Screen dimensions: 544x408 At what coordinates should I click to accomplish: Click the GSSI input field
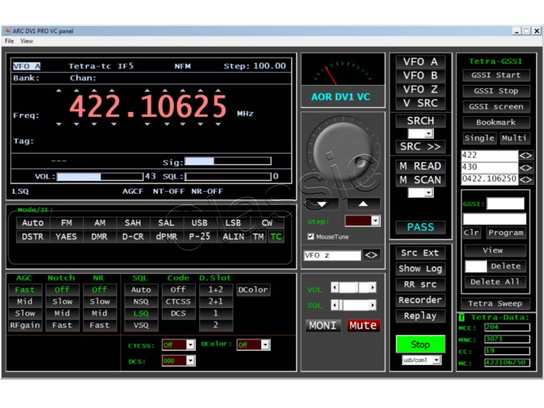pos(505,203)
